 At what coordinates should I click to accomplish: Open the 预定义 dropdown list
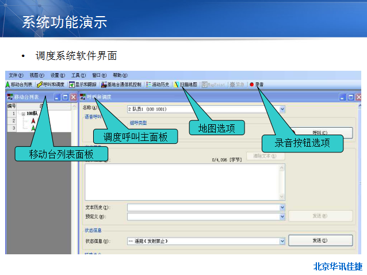[x=282, y=217]
